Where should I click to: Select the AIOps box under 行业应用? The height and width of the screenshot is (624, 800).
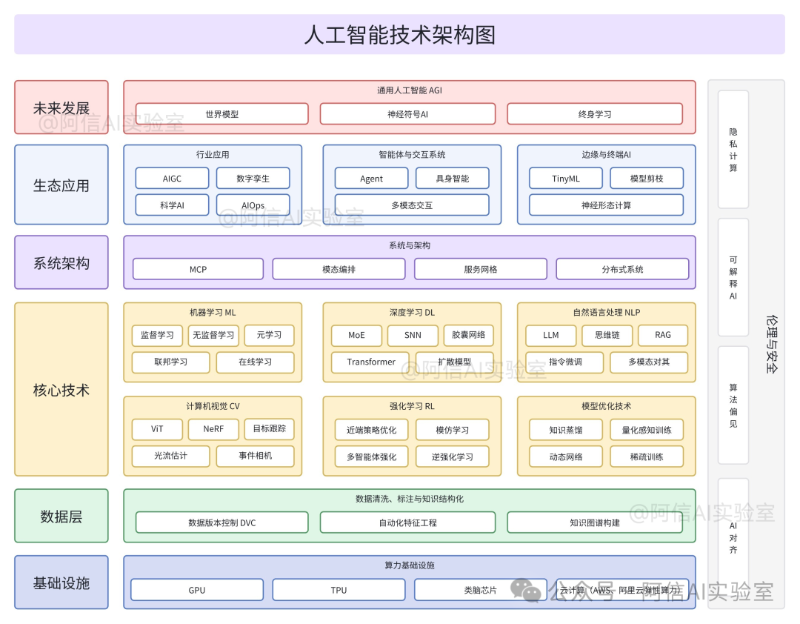tap(253, 205)
